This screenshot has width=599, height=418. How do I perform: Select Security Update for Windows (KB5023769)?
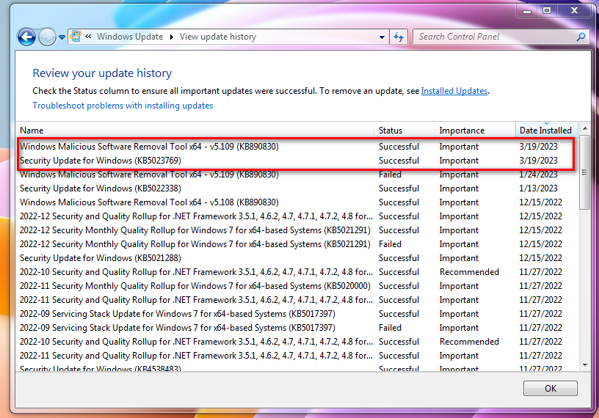pyautogui.click(x=296, y=161)
